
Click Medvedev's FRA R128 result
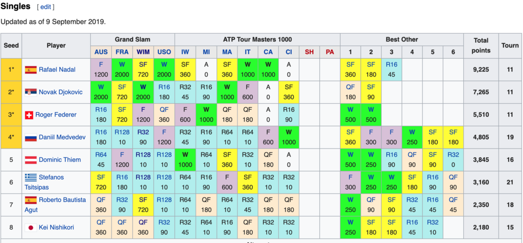[x=122, y=132]
